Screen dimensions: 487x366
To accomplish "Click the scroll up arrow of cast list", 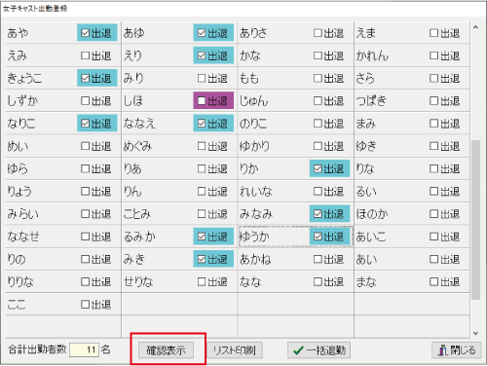I will click(x=475, y=27).
